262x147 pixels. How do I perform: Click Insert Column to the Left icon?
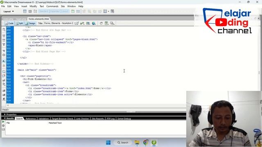click(x=95, y=11)
